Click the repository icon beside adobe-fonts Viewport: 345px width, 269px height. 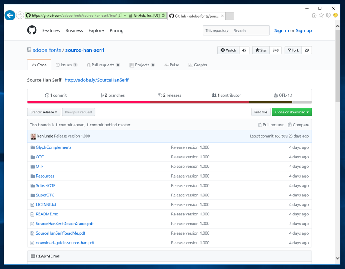[x=29, y=50]
